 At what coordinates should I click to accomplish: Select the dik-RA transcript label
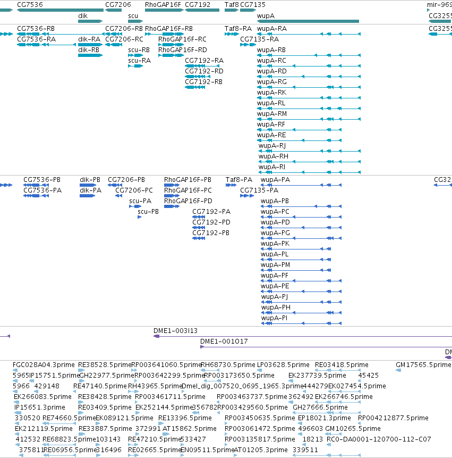pyautogui.click(x=89, y=39)
